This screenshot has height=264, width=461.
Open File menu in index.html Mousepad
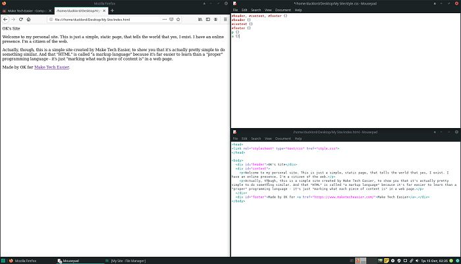[x=235, y=139]
